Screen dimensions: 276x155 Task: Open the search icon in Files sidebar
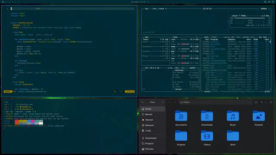click(142, 102)
